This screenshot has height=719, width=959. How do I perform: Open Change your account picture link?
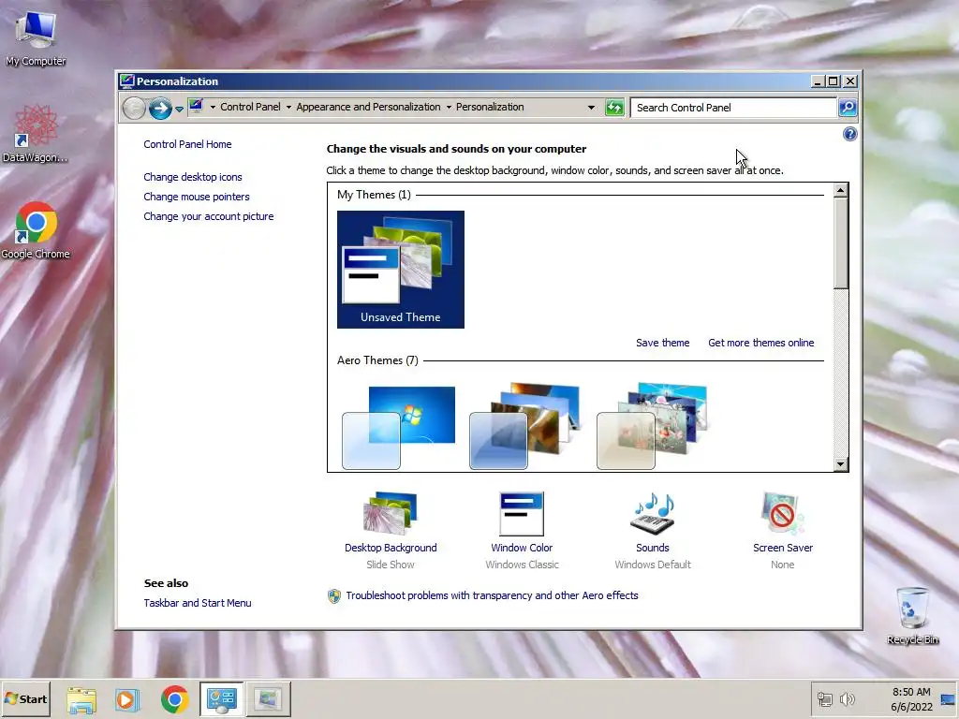click(209, 216)
